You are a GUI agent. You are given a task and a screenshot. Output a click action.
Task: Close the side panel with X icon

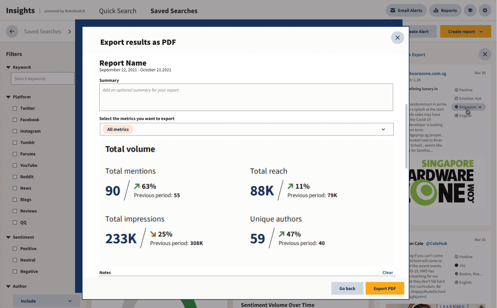[x=485, y=54]
